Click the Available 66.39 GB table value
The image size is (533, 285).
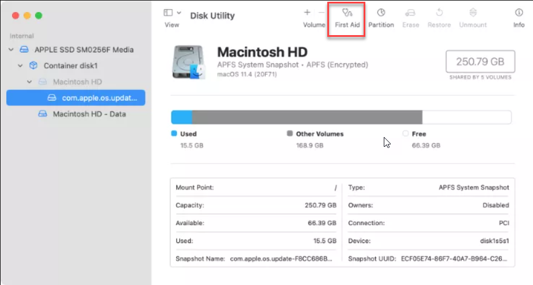(322, 223)
